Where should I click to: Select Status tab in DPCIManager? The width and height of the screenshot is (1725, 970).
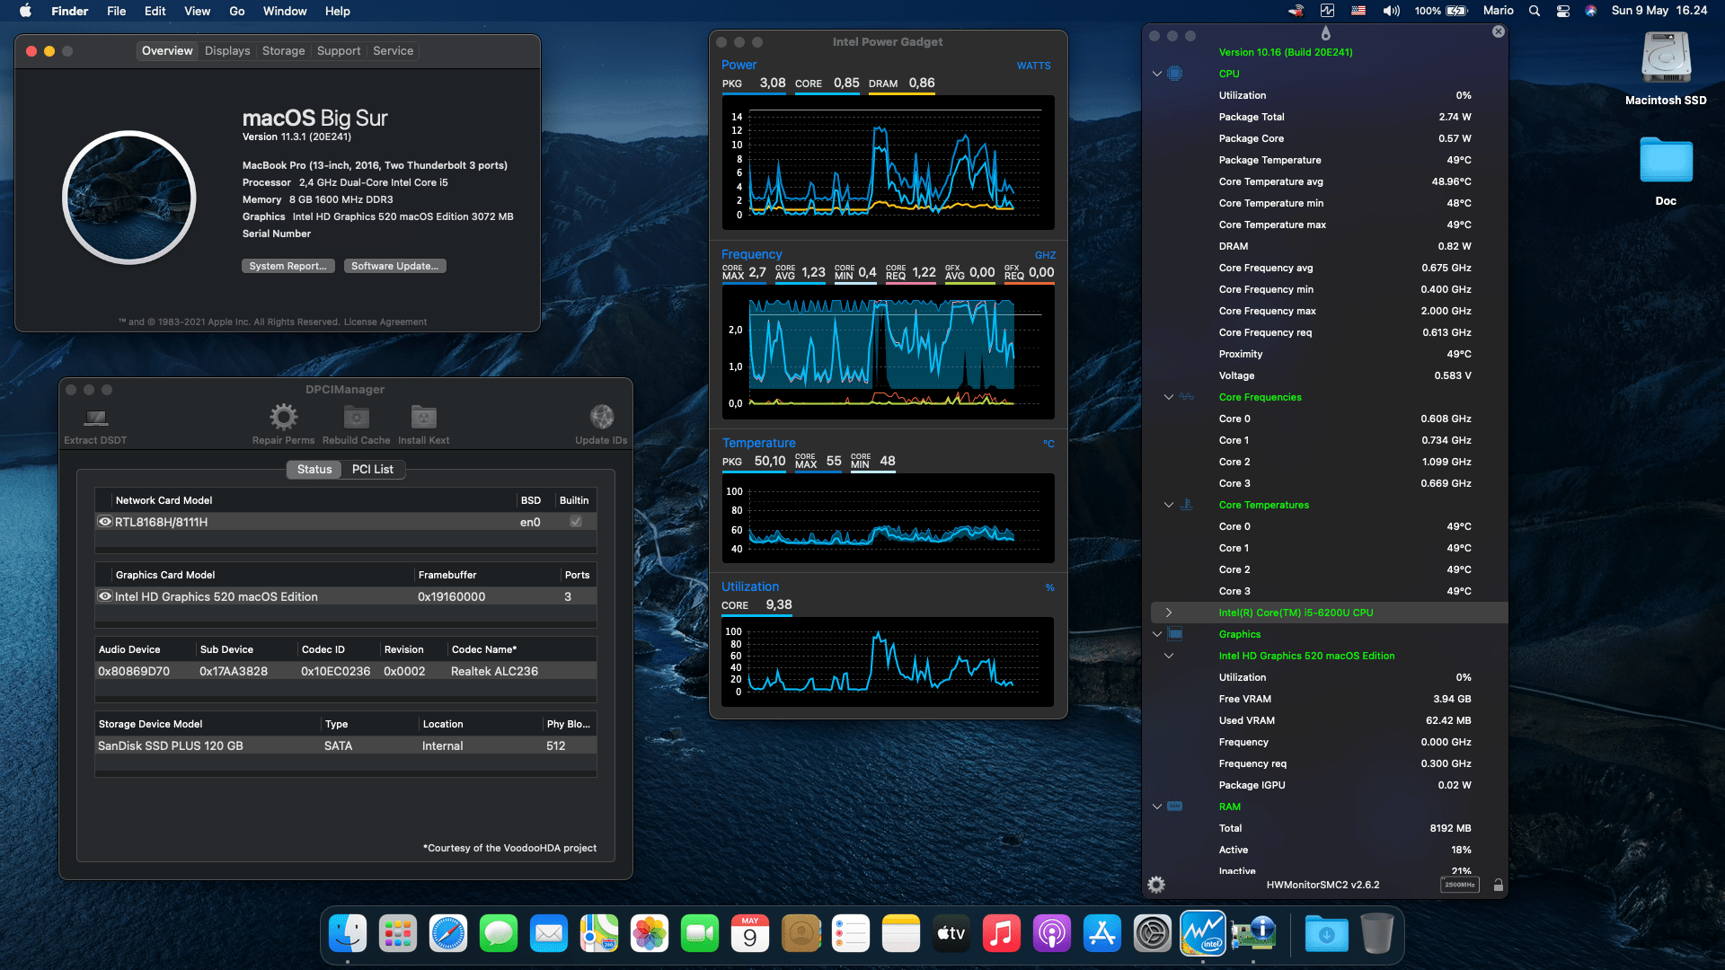(x=314, y=470)
